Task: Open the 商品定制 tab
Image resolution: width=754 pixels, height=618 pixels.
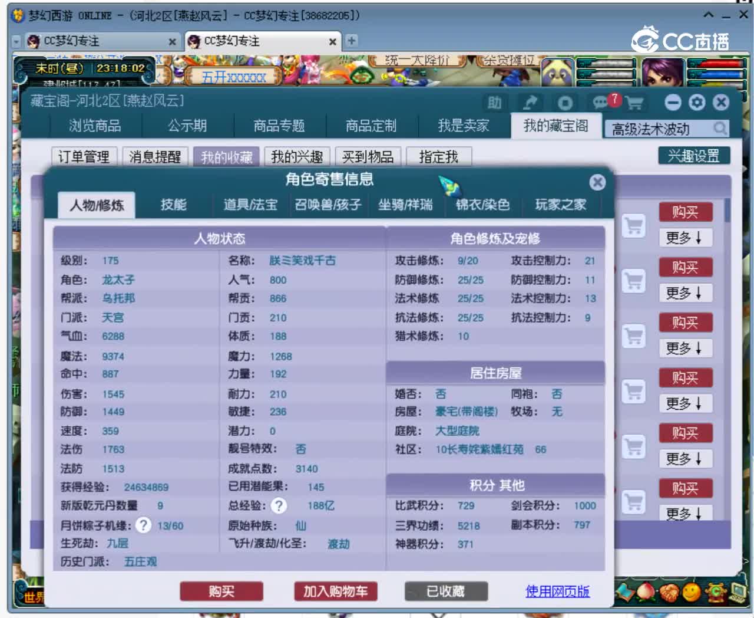Action: (x=371, y=126)
